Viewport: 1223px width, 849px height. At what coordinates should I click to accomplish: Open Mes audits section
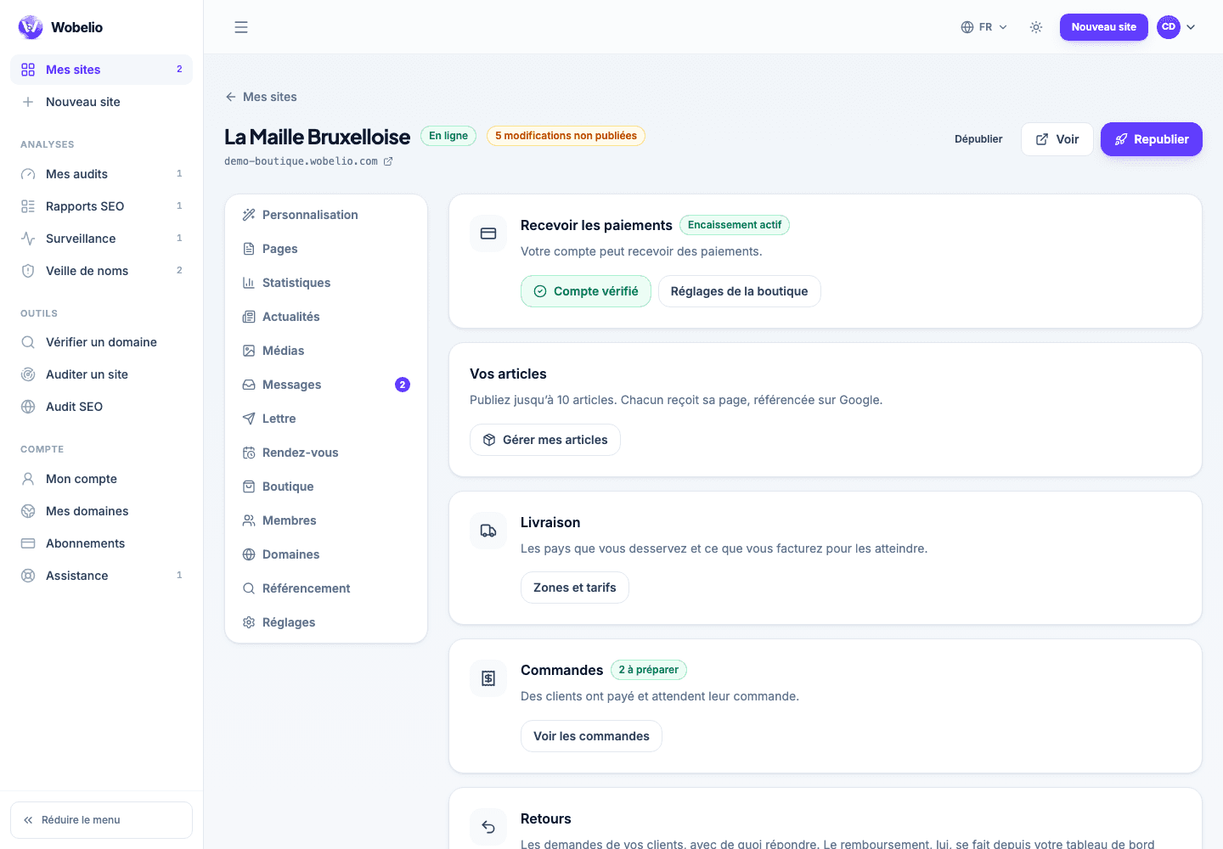[x=101, y=174]
